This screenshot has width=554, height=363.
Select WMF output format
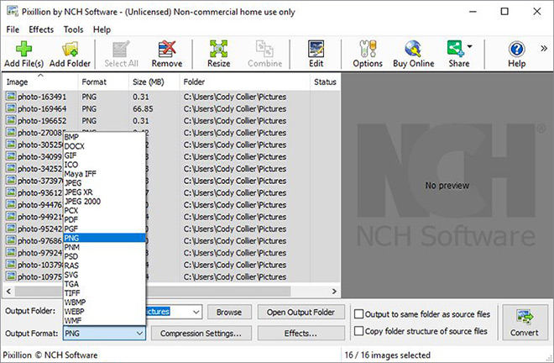click(104, 320)
